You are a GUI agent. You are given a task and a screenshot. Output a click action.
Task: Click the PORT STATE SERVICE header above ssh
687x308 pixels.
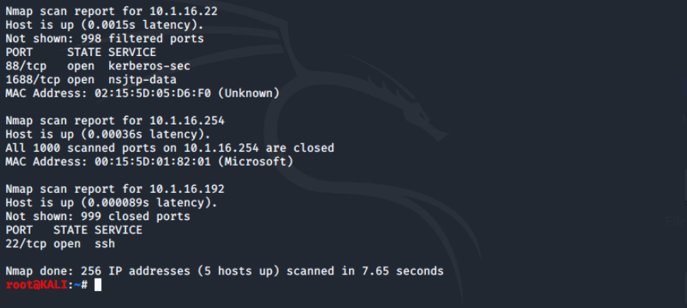coord(73,230)
